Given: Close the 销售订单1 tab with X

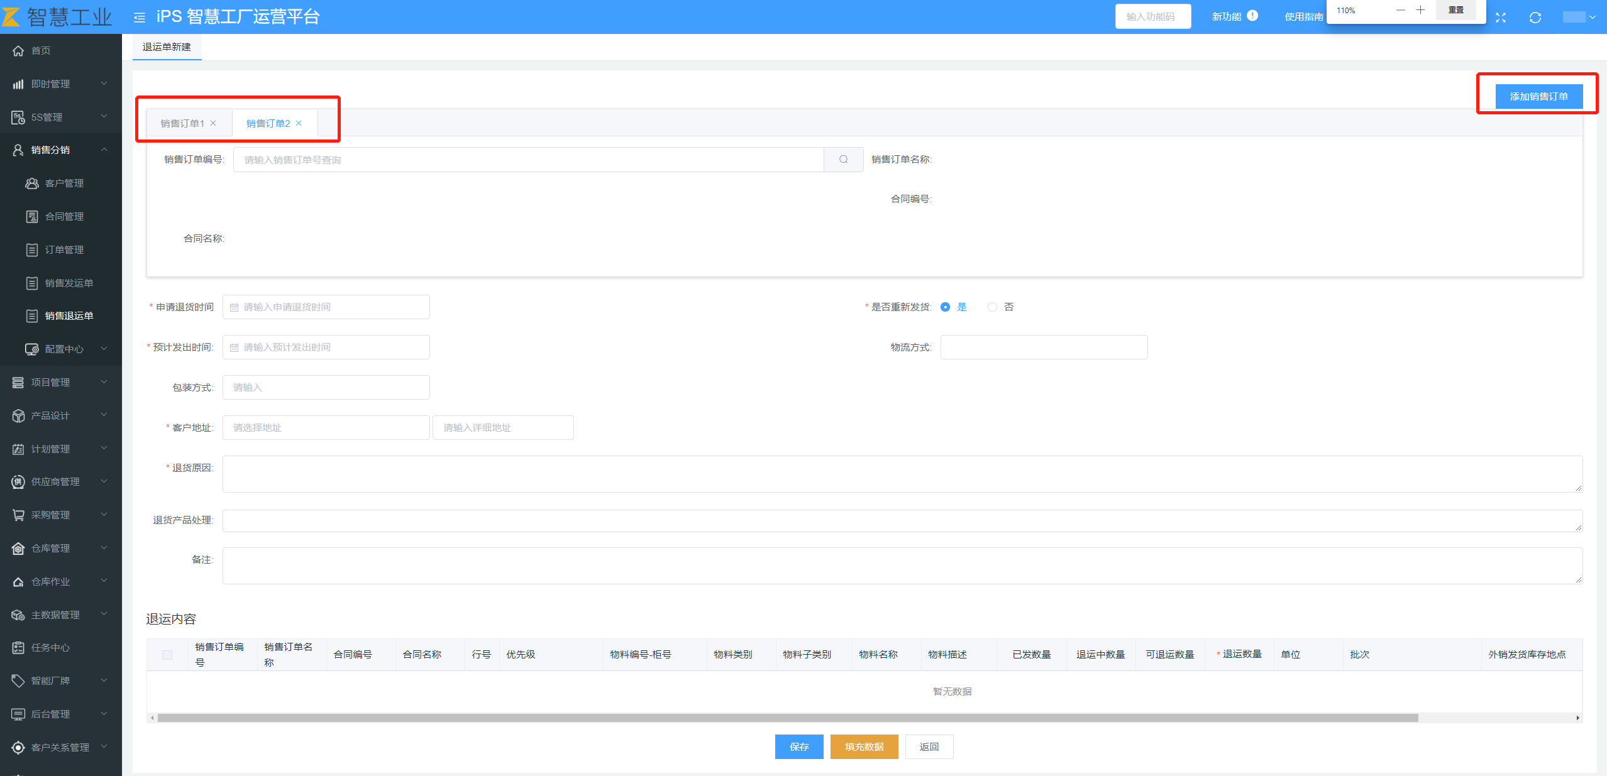Looking at the screenshot, I should [213, 123].
